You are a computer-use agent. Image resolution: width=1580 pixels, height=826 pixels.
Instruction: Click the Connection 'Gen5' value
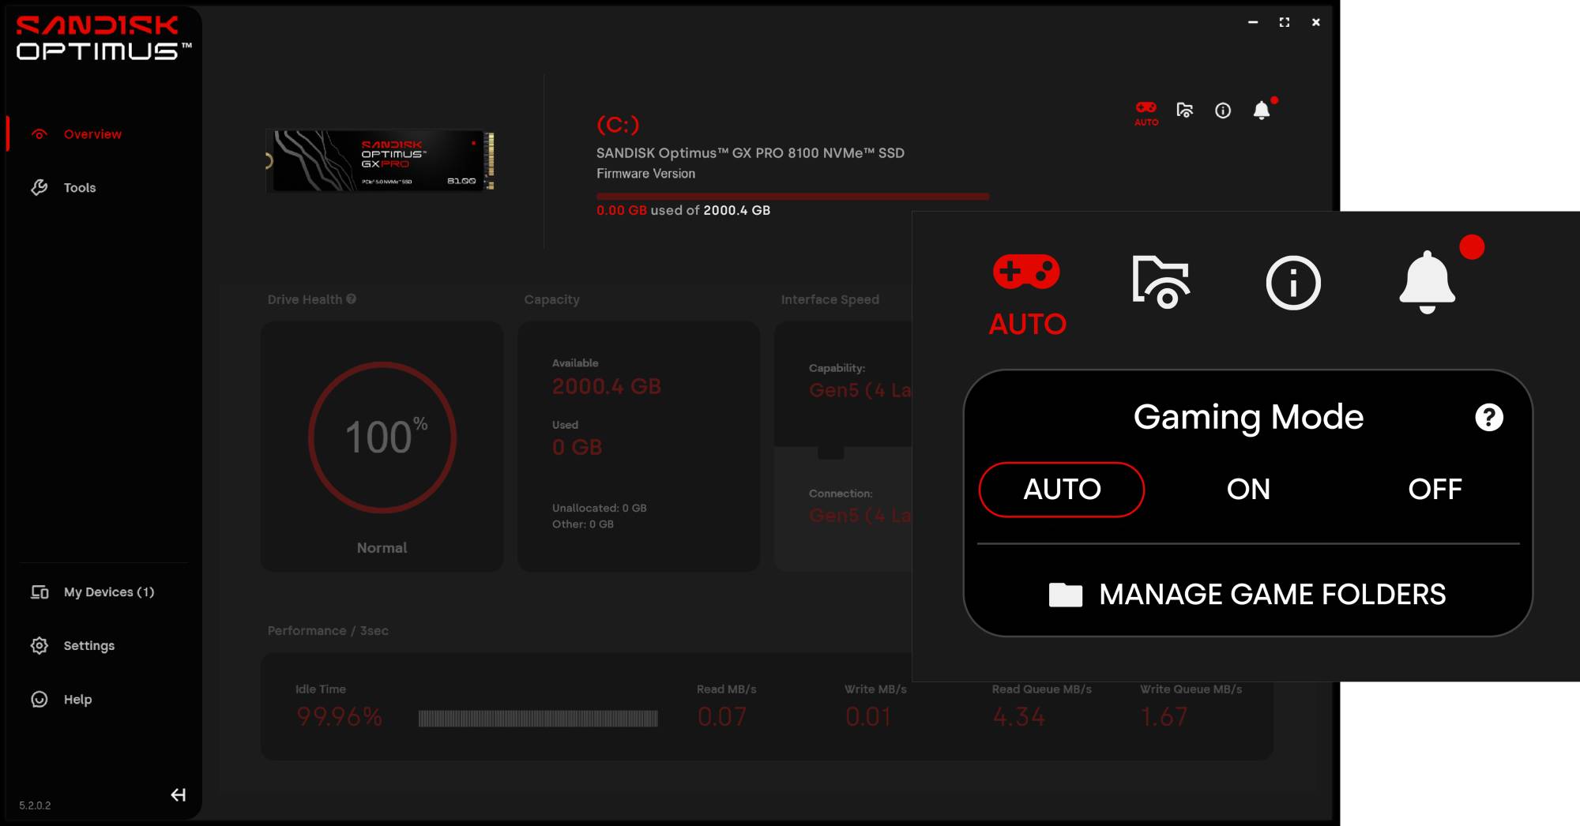pyautogui.click(x=860, y=516)
